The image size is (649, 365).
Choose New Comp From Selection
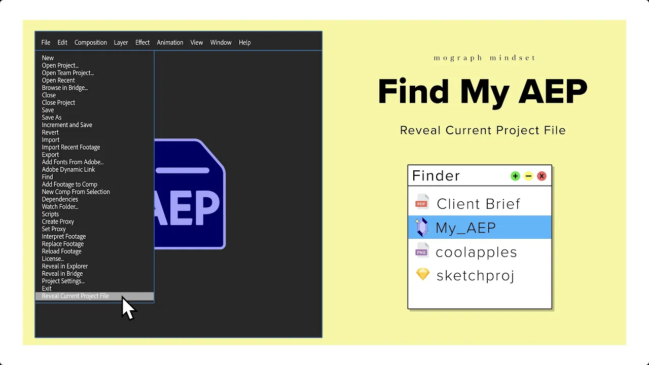click(76, 192)
